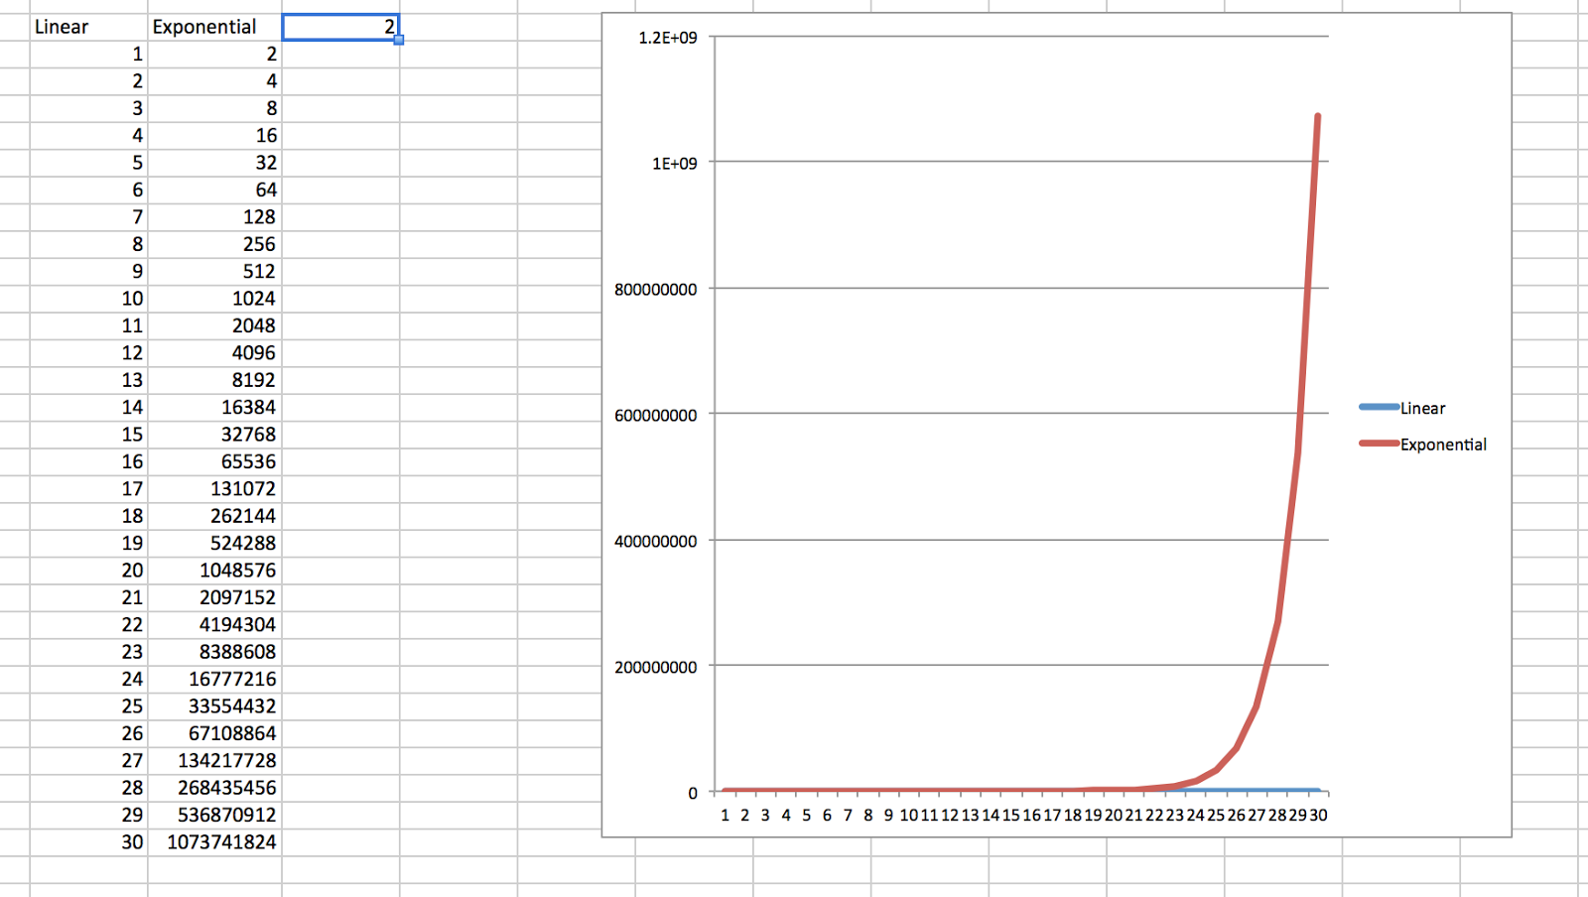Click the Exponential legend label in chart
The image size is (1588, 897).
coord(1443,445)
